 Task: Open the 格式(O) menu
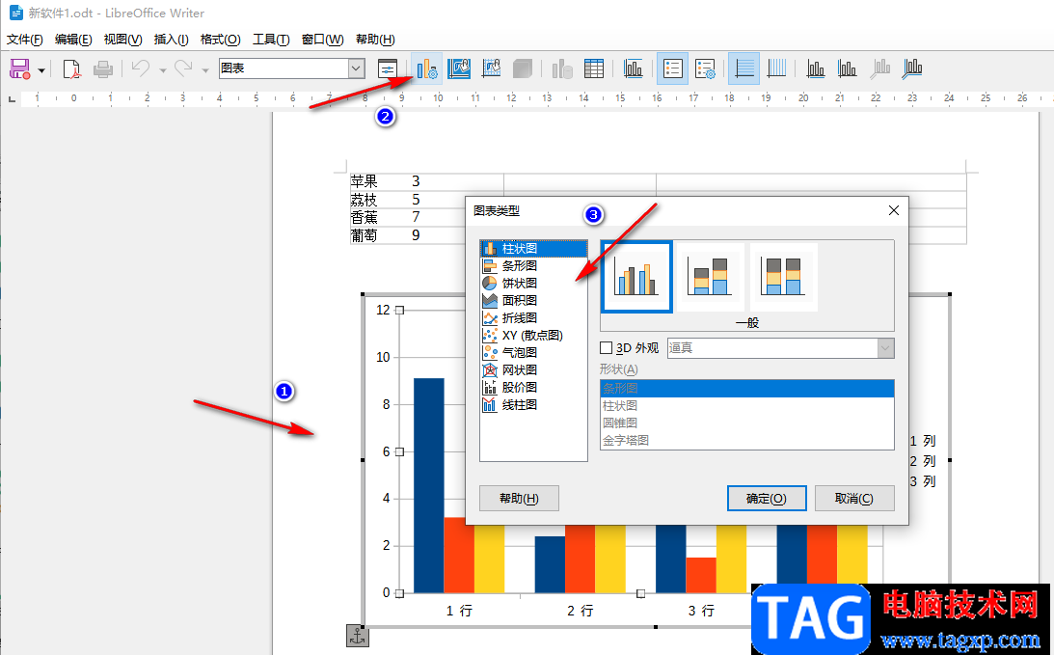pos(221,40)
